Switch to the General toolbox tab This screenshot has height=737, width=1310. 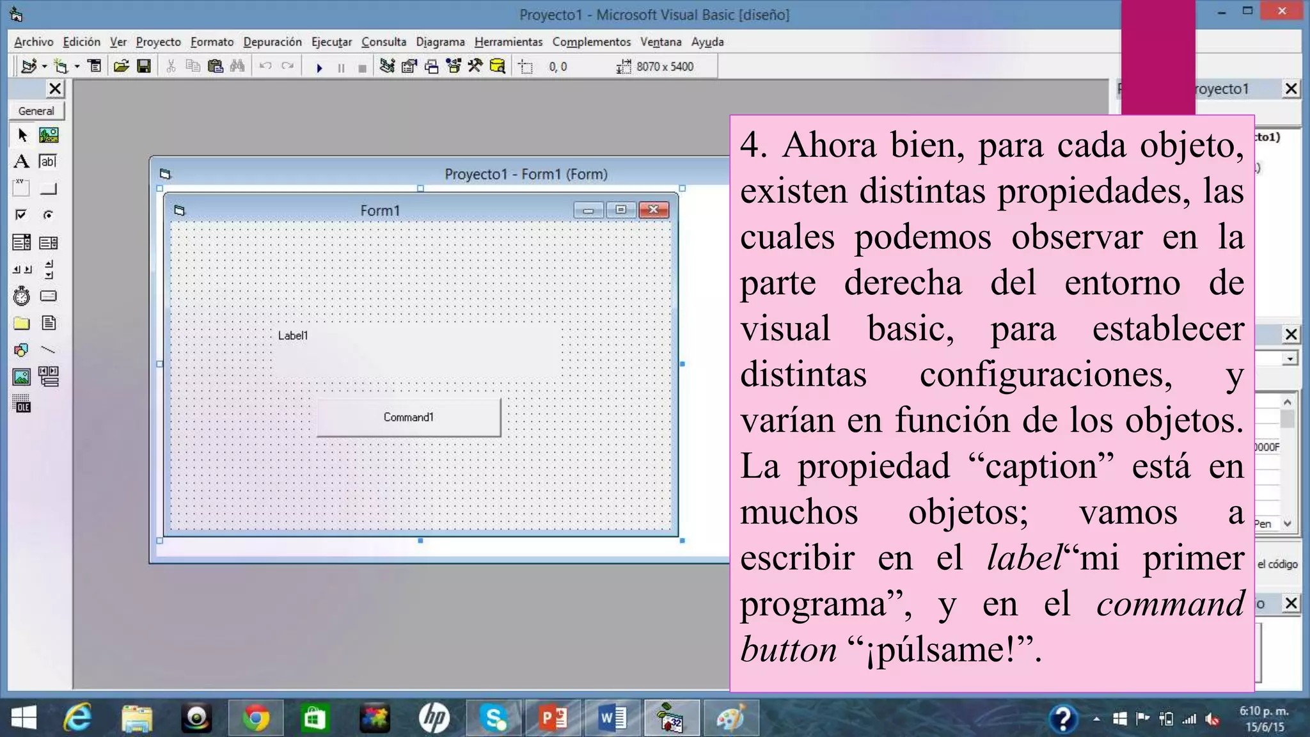36,111
